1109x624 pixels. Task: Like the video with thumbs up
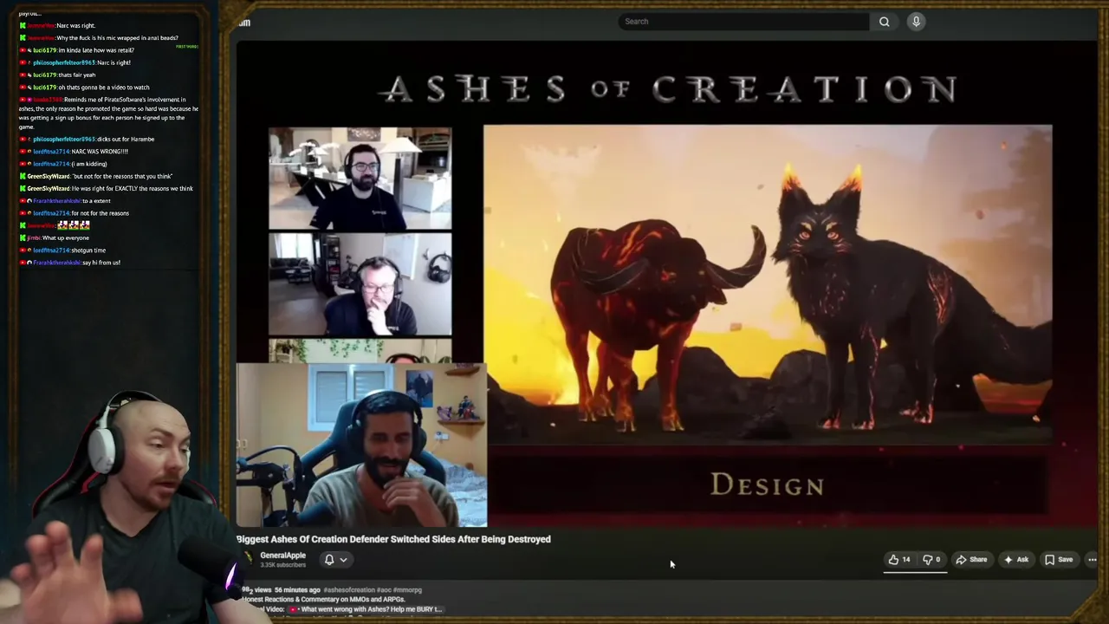[x=899, y=560]
